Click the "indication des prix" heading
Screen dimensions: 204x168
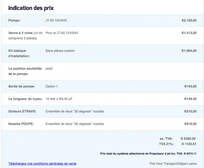click(x=31, y=8)
